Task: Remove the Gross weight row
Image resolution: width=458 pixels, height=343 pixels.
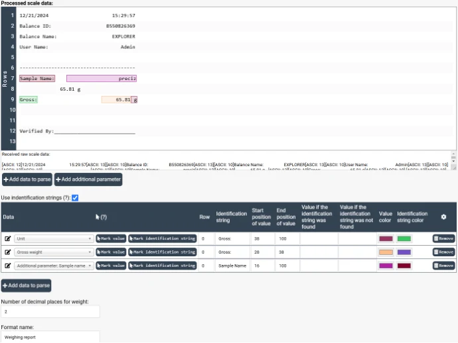Action: (x=443, y=252)
